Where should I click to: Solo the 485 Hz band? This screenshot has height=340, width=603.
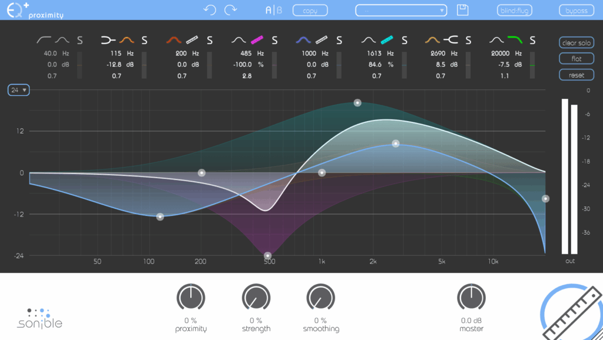click(274, 40)
